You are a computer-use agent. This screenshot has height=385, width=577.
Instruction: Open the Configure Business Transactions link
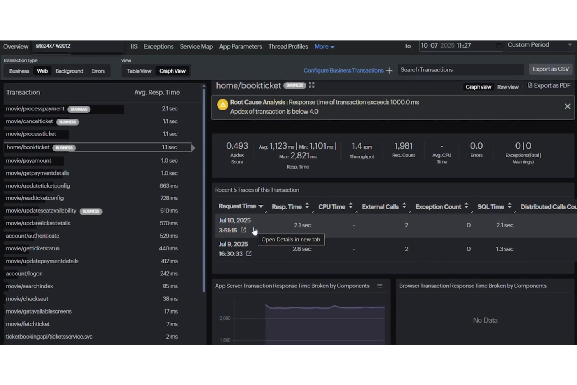tap(343, 71)
